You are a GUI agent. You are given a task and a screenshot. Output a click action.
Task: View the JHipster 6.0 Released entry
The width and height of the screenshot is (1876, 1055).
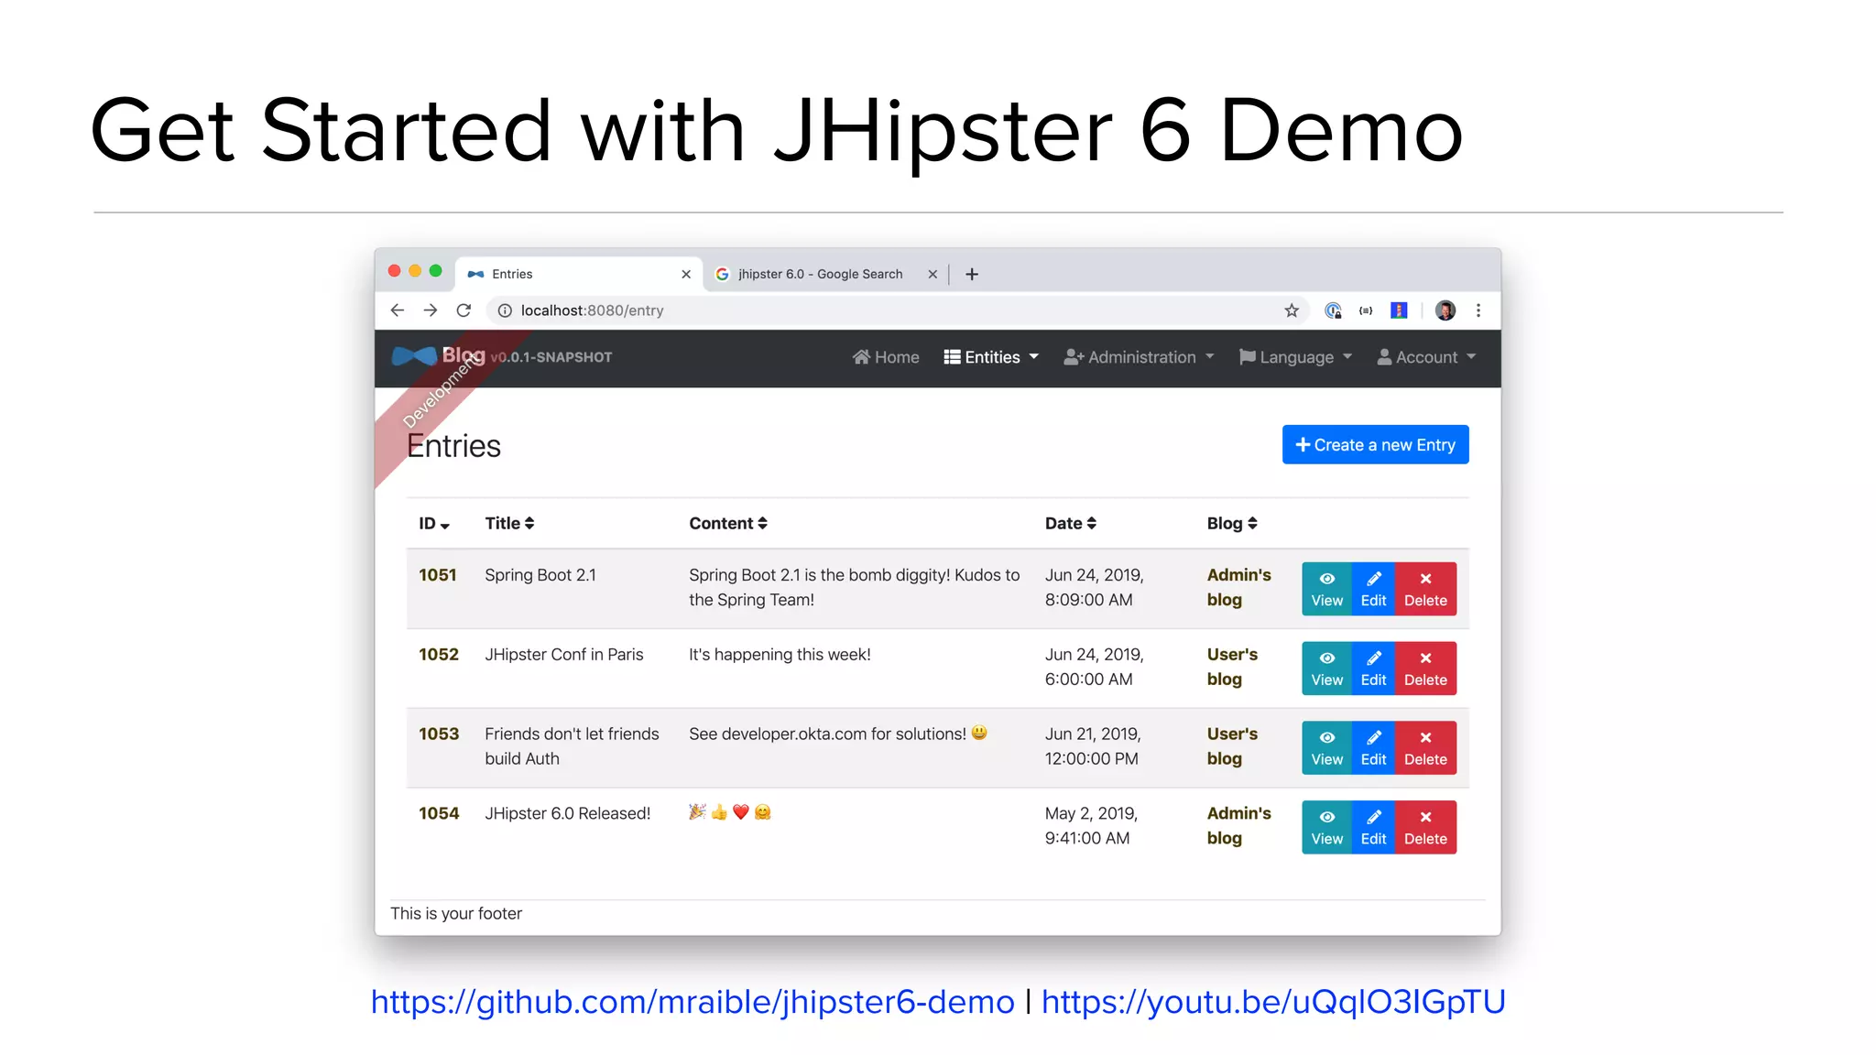click(x=1326, y=828)
